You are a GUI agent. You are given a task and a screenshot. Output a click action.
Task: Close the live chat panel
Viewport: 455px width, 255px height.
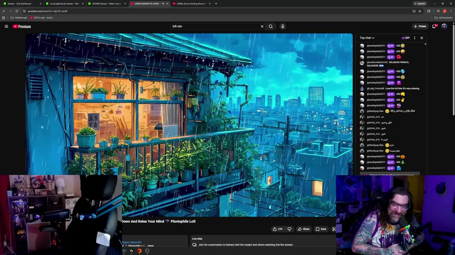click(422, 38)
